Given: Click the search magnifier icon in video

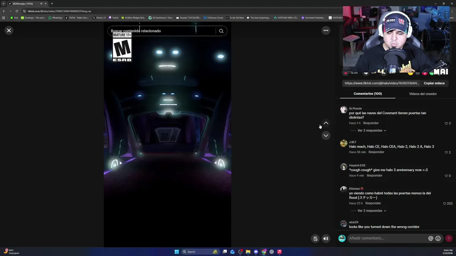Looking at the screenshot, I should 221,31.
